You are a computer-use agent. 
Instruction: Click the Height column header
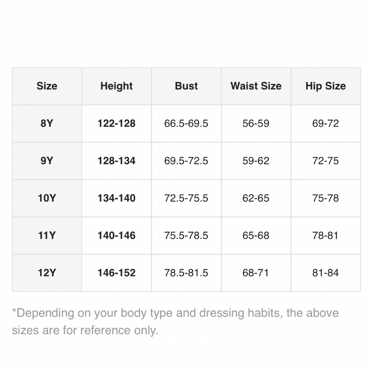[x=116, y=86]
